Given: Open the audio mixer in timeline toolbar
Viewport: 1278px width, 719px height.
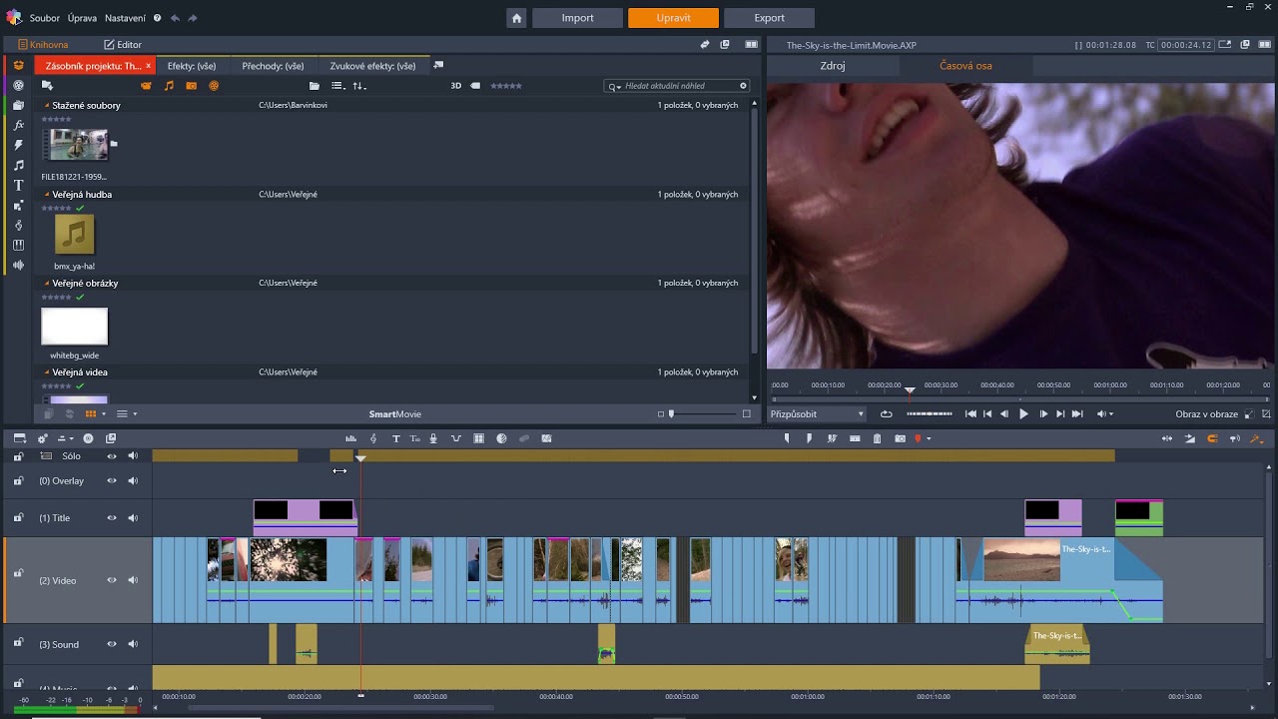Looking at the screenshot, I should [350, 438].
